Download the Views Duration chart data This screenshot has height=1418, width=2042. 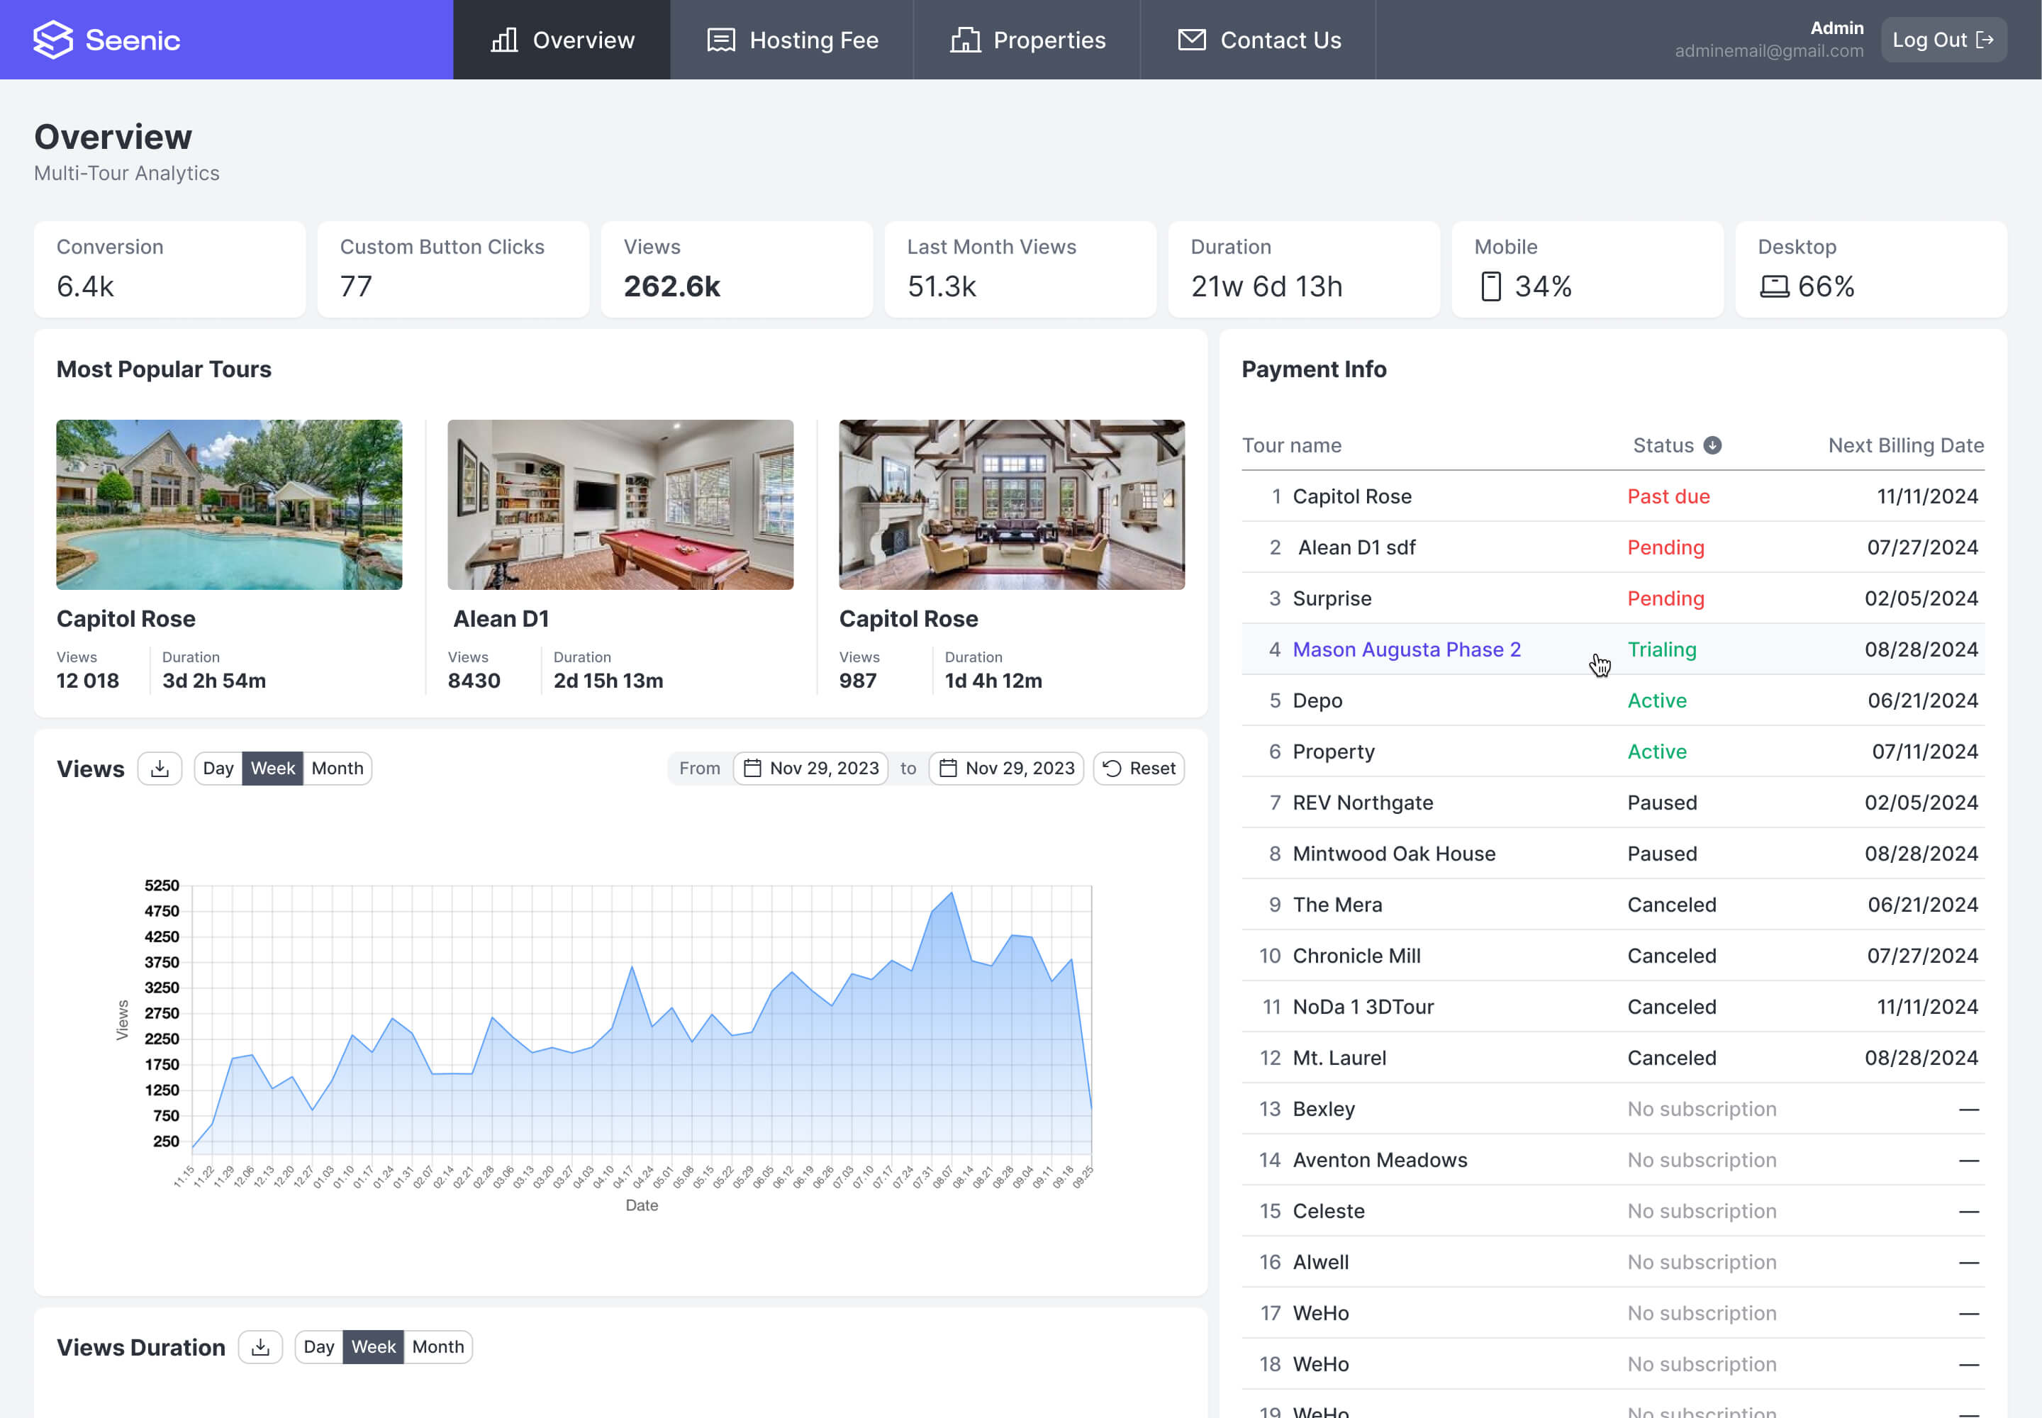tap(260, 1347)
